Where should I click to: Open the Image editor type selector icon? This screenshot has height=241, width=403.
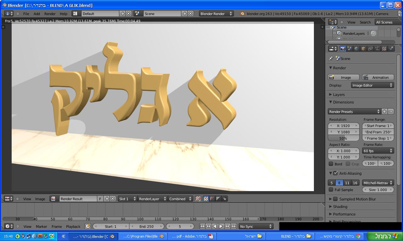pyautogui.click(x=9, y=199)
